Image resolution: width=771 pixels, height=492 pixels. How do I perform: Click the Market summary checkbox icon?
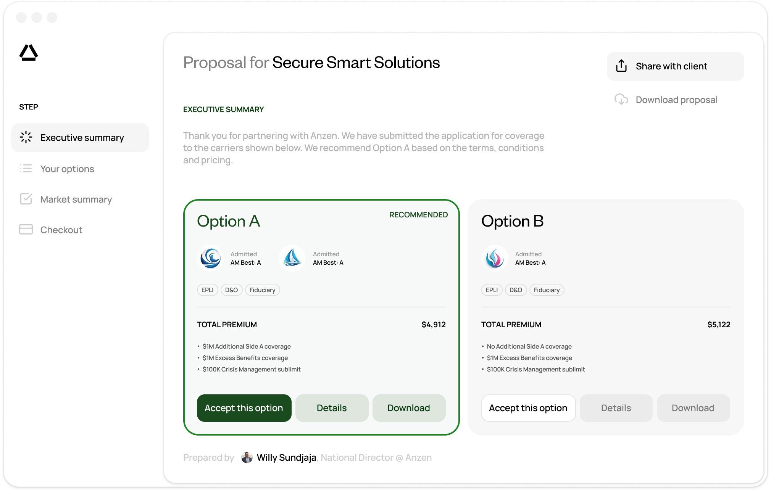26,199
